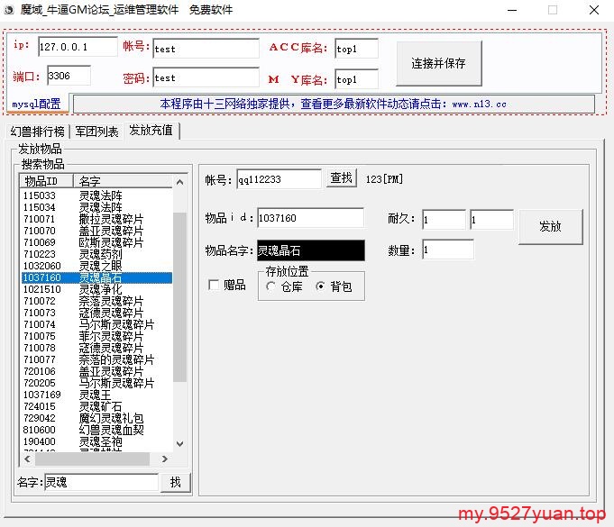Image resolution: width=614 pixels, height=527 pixels.
Task: Open the mysql配置 tab
Action: coord(36,104)
